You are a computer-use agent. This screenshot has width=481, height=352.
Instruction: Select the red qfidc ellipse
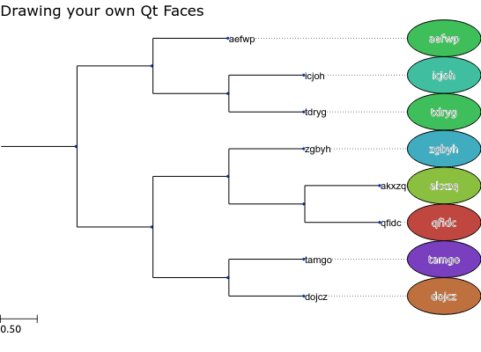444,223
